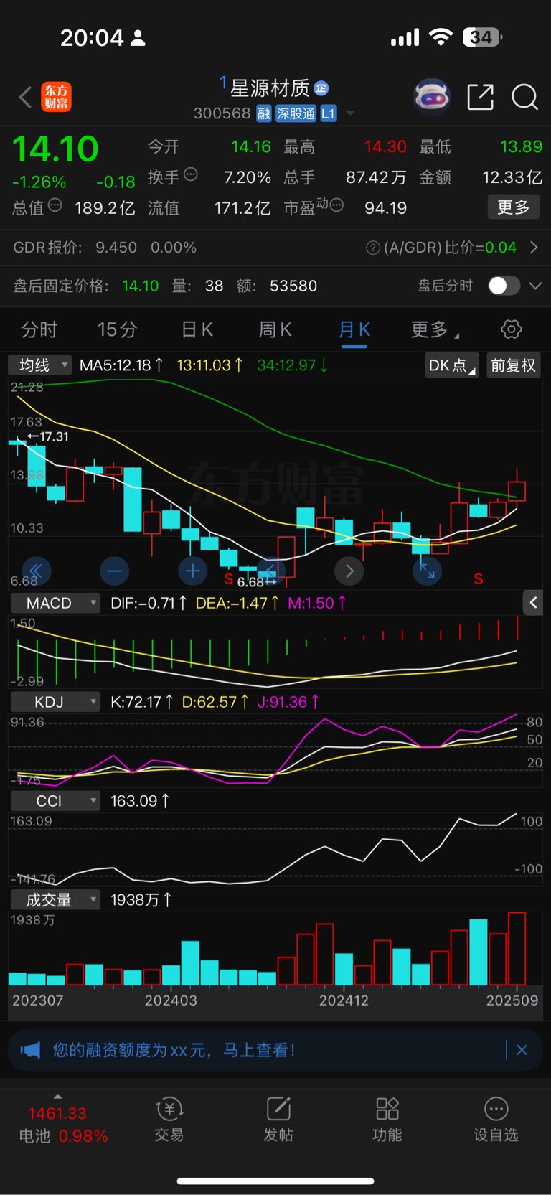The image size is (551, 1195).
Task: Tap the back arrow icon
Action: (x=25, y=97)
